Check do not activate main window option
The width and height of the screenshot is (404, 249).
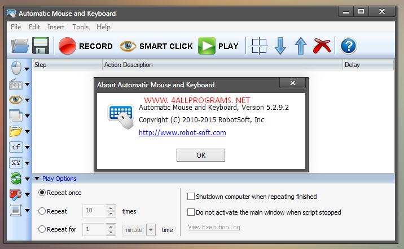(191, 212)
